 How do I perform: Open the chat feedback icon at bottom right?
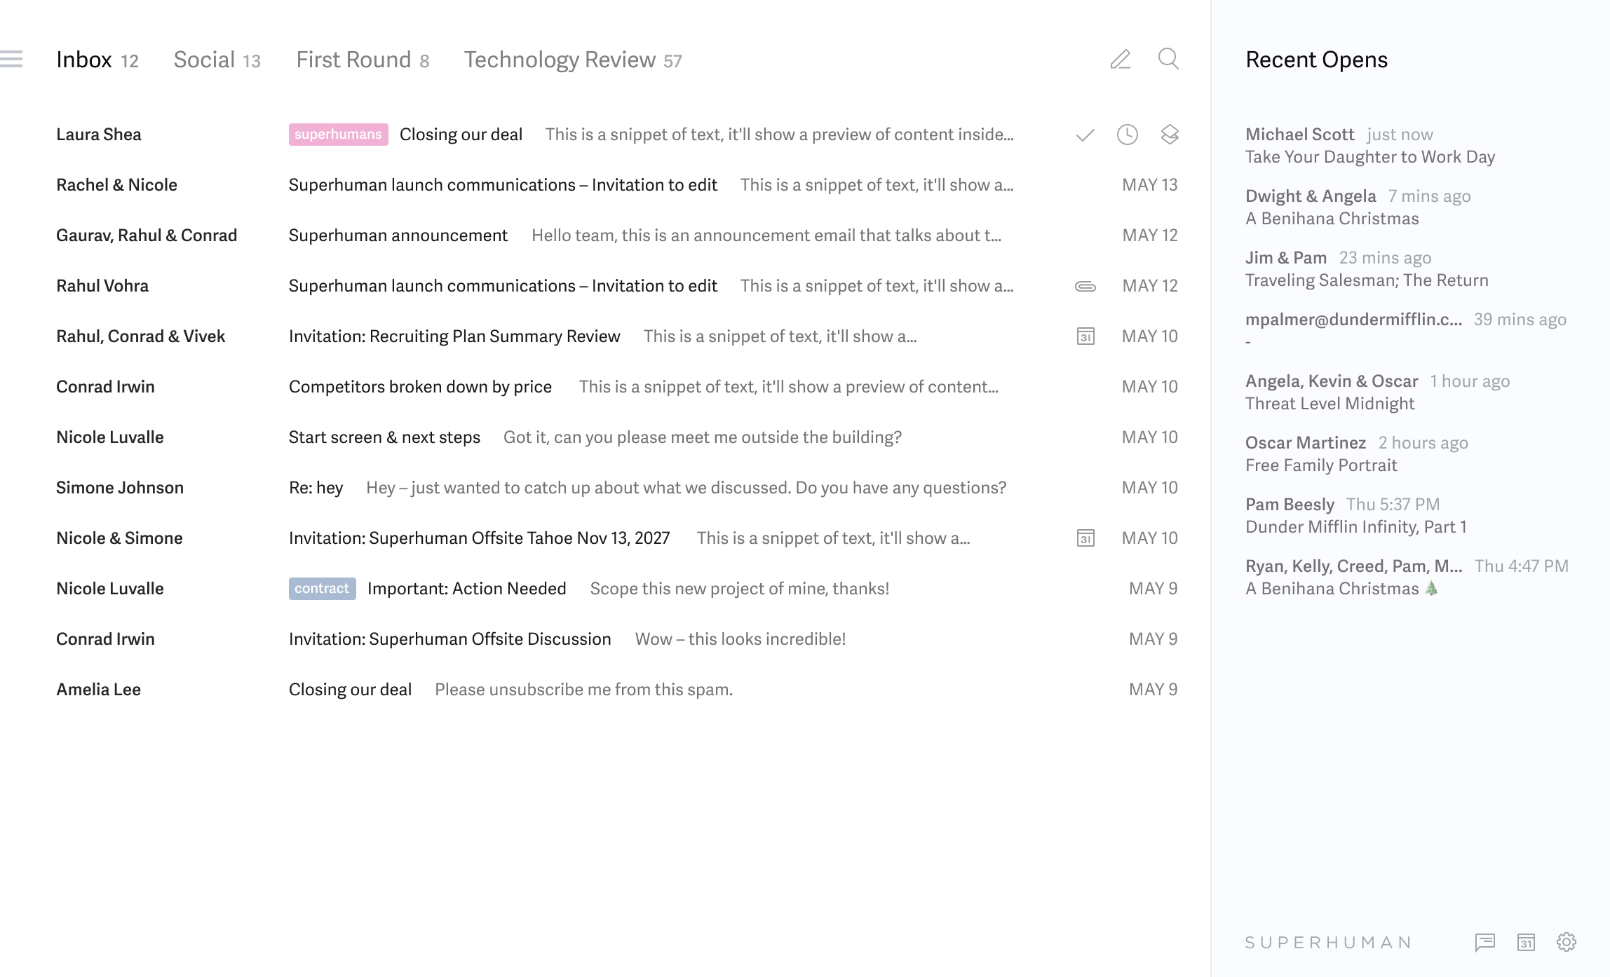click(1485, 943)
